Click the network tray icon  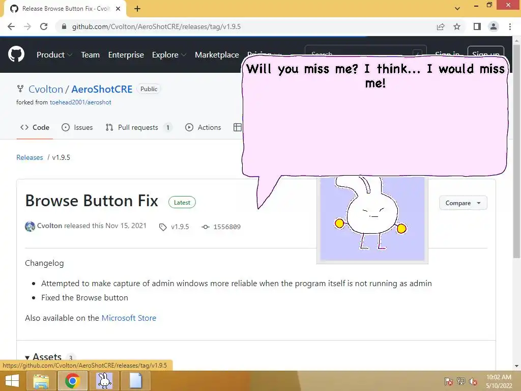click(x=461, y=381)
